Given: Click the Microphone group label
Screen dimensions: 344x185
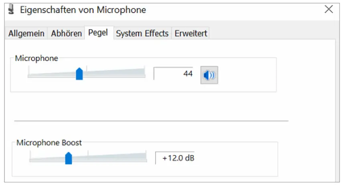Looking at the screenshot, I should (36, 58).
